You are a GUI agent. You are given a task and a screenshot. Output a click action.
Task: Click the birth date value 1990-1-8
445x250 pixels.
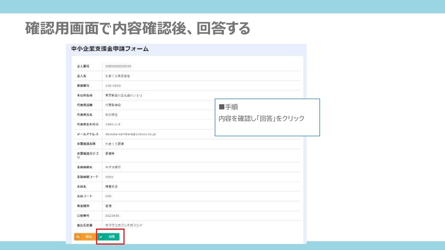click(x=113, y=125)
